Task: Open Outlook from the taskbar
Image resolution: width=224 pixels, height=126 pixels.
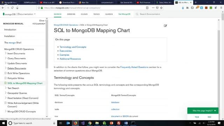Action: click(68, 123)
